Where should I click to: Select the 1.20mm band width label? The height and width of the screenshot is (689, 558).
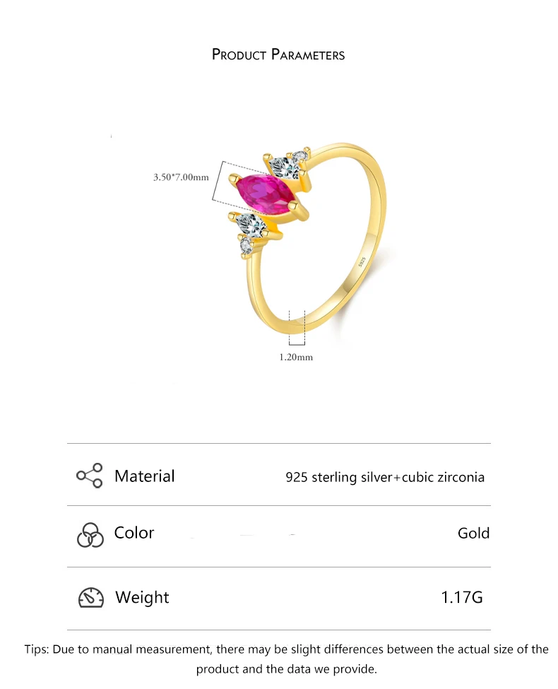pyautogui.click(x=296, y=358)
